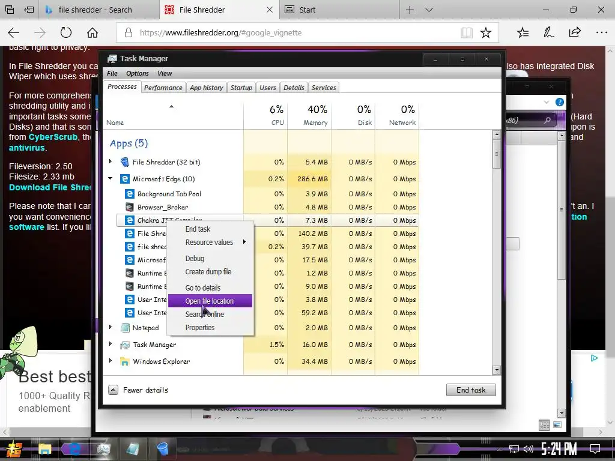Click the Task Manager scrollbar up arrow
The image size is (615, 461).
[x=497, y=135]
